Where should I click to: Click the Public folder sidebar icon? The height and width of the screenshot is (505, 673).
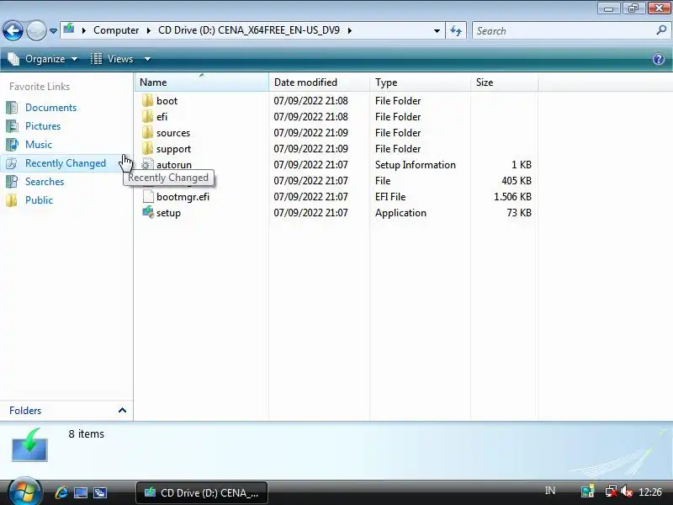12,200
